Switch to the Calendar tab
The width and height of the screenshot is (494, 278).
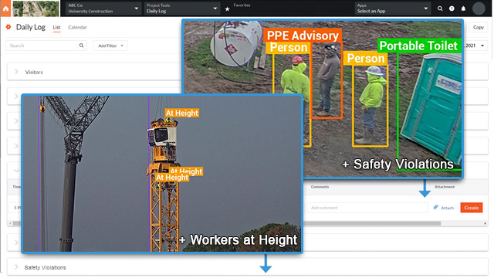coord(77,28)
